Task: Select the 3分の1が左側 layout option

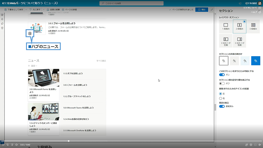Action: pos(226,41)
